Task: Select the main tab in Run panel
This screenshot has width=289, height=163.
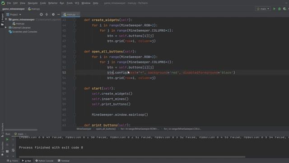Action: click(x=20, y=134)
